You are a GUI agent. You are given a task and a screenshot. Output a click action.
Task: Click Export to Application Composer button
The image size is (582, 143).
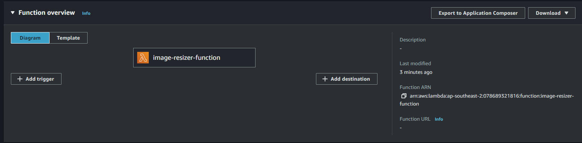click(x=478, y=13)
